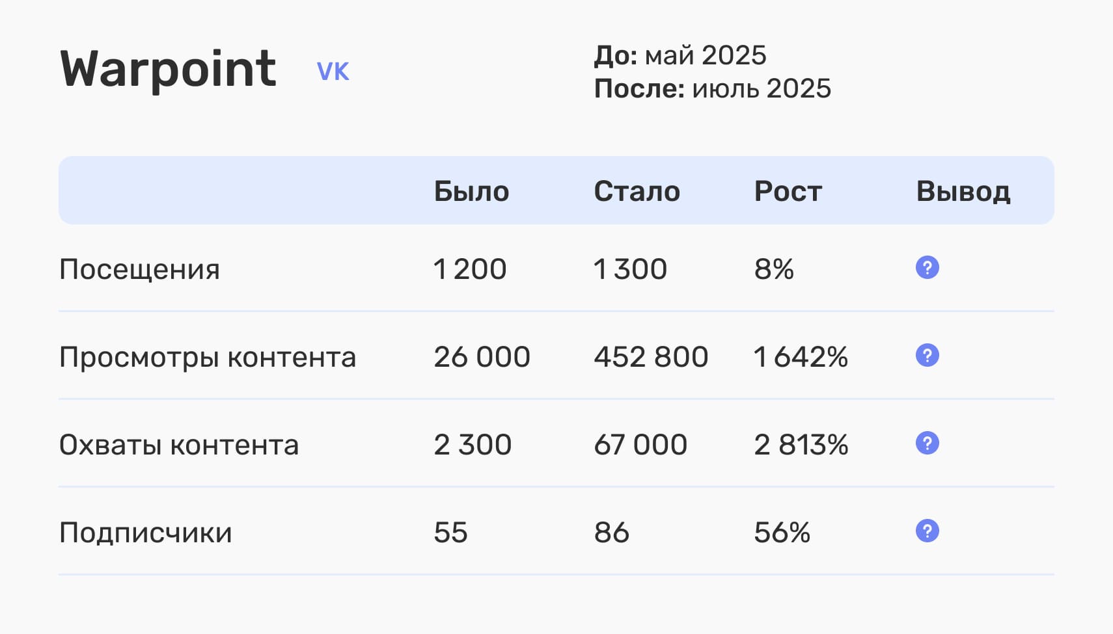
Task: Click the 1 642% growth value
Action: click(801, 357)
